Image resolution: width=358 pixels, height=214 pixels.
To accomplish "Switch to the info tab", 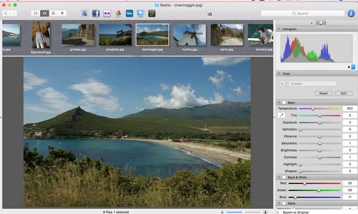I will click(311, 23).
